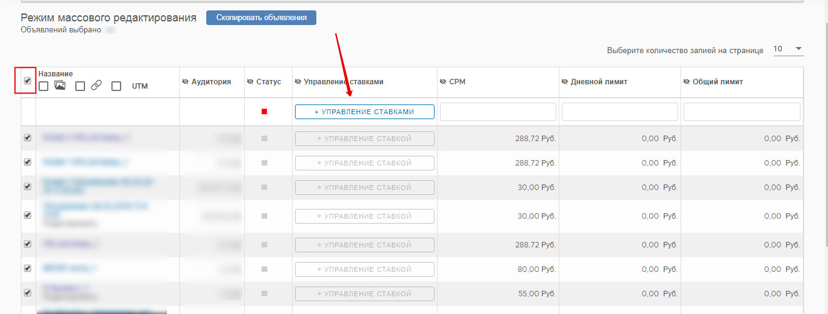Tick the checkbox beside the link icon
828x314 pixels.
(x=80, y=87)
